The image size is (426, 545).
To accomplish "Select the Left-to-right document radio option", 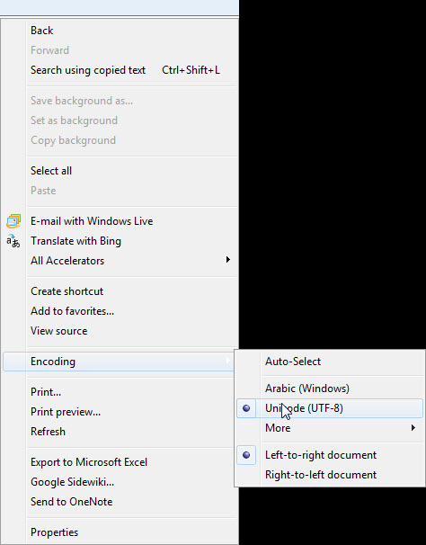I will tap(330, 455).
